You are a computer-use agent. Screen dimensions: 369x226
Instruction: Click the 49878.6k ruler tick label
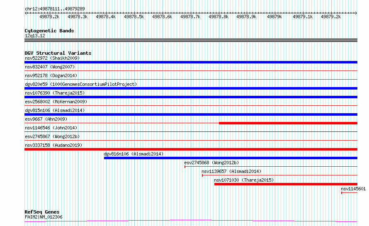(162, 17)
